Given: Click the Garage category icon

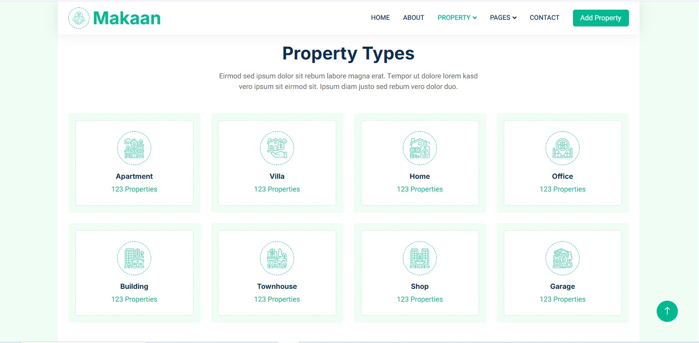Looking at the screenshot, I should [562, 258].
